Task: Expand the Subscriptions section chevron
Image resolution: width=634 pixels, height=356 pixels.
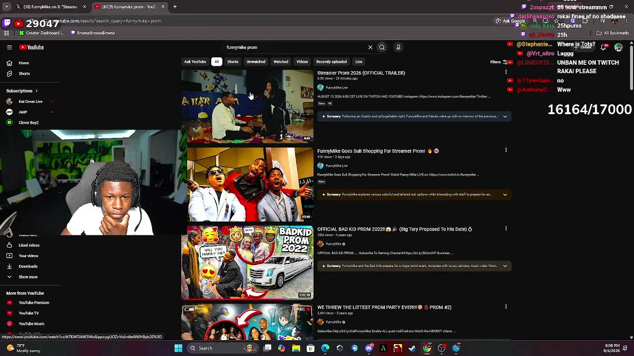Action: [36, 91]
